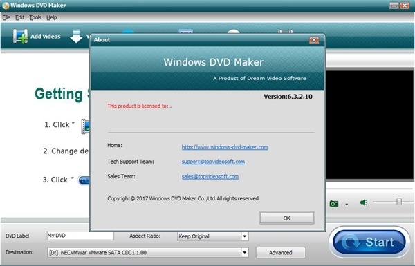Expand the Aspect Ratio dropdown
Image resolution: width=415 pixels, height=266 pixels.
click(245, 236)
